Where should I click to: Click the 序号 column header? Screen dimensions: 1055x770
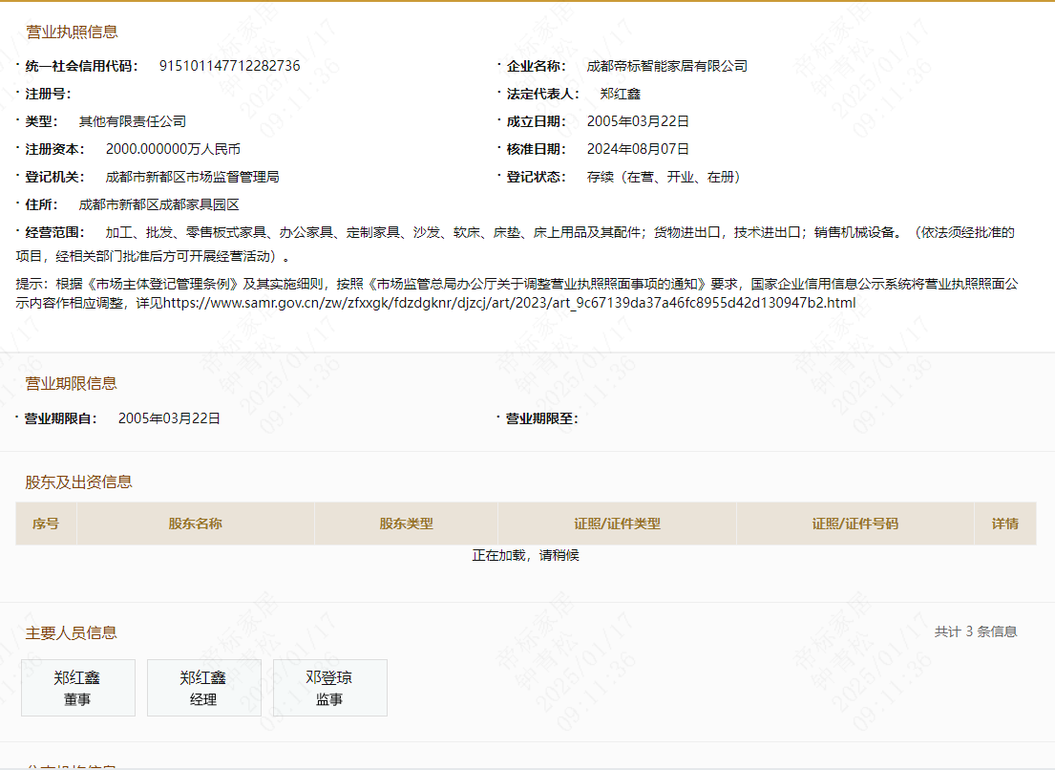coord(46,524)
